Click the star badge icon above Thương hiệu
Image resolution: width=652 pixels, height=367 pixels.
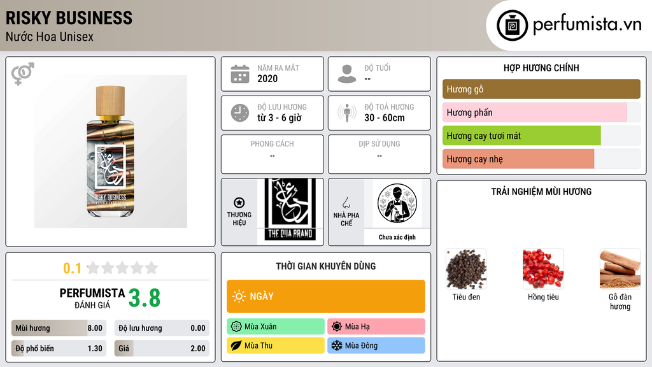click(x=239, y=203)
